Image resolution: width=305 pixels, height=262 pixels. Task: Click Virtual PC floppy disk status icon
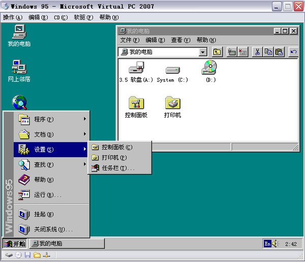click(27, 255)
